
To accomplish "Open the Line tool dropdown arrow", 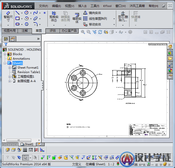I will point(22,13).
